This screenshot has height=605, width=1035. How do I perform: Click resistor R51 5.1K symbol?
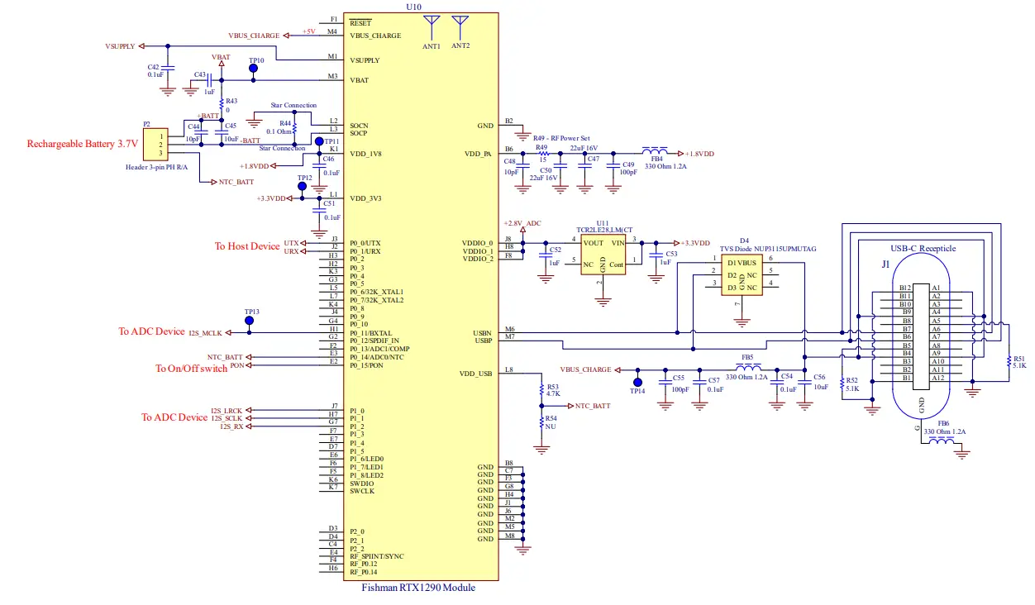[1008, 361]
